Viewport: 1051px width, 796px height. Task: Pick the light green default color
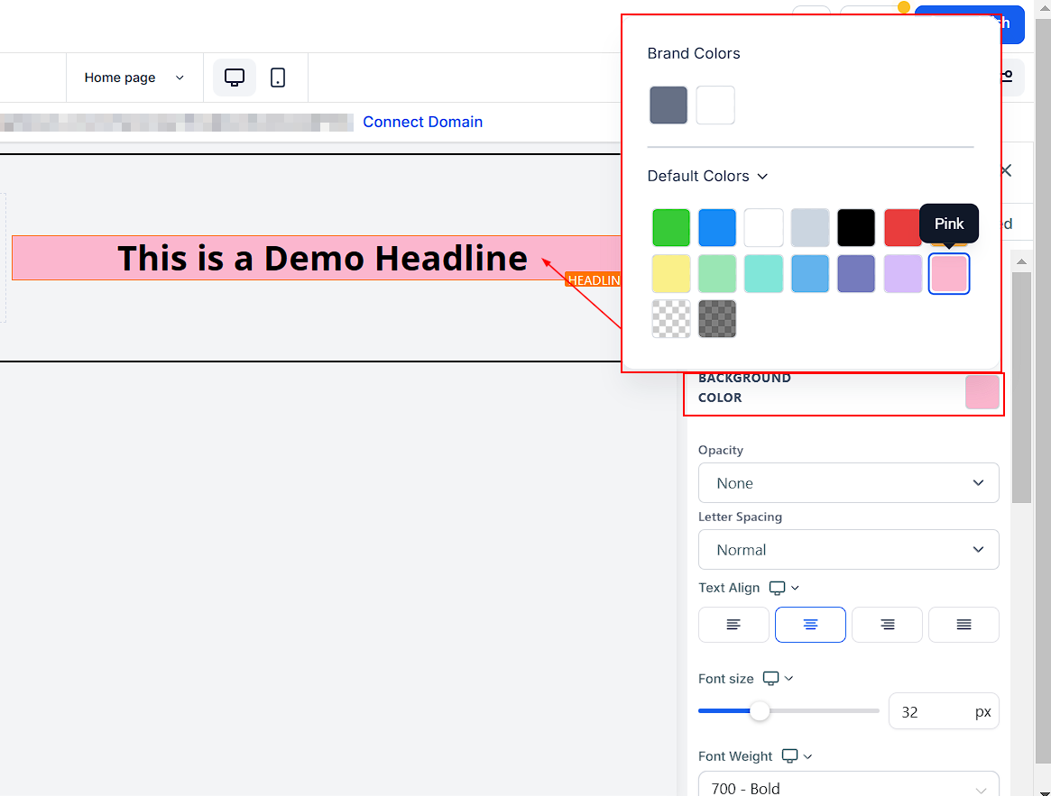[x=717, y=273]
